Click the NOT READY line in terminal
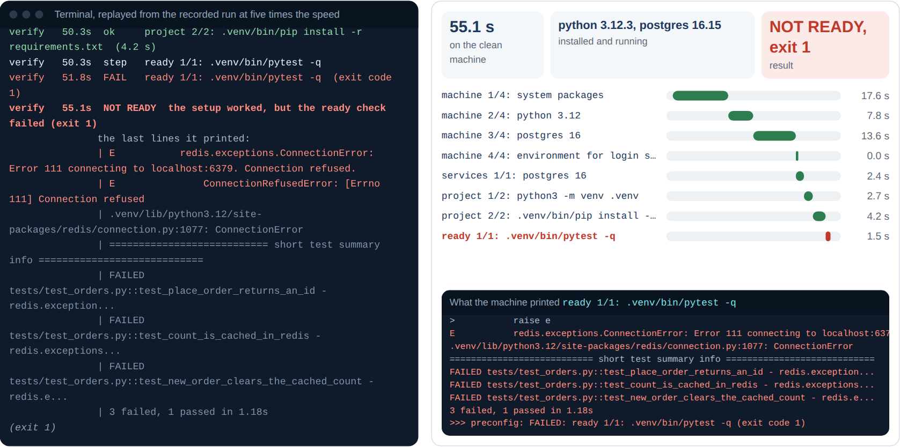Screen dimensions: 900x447 coord(197,116)
